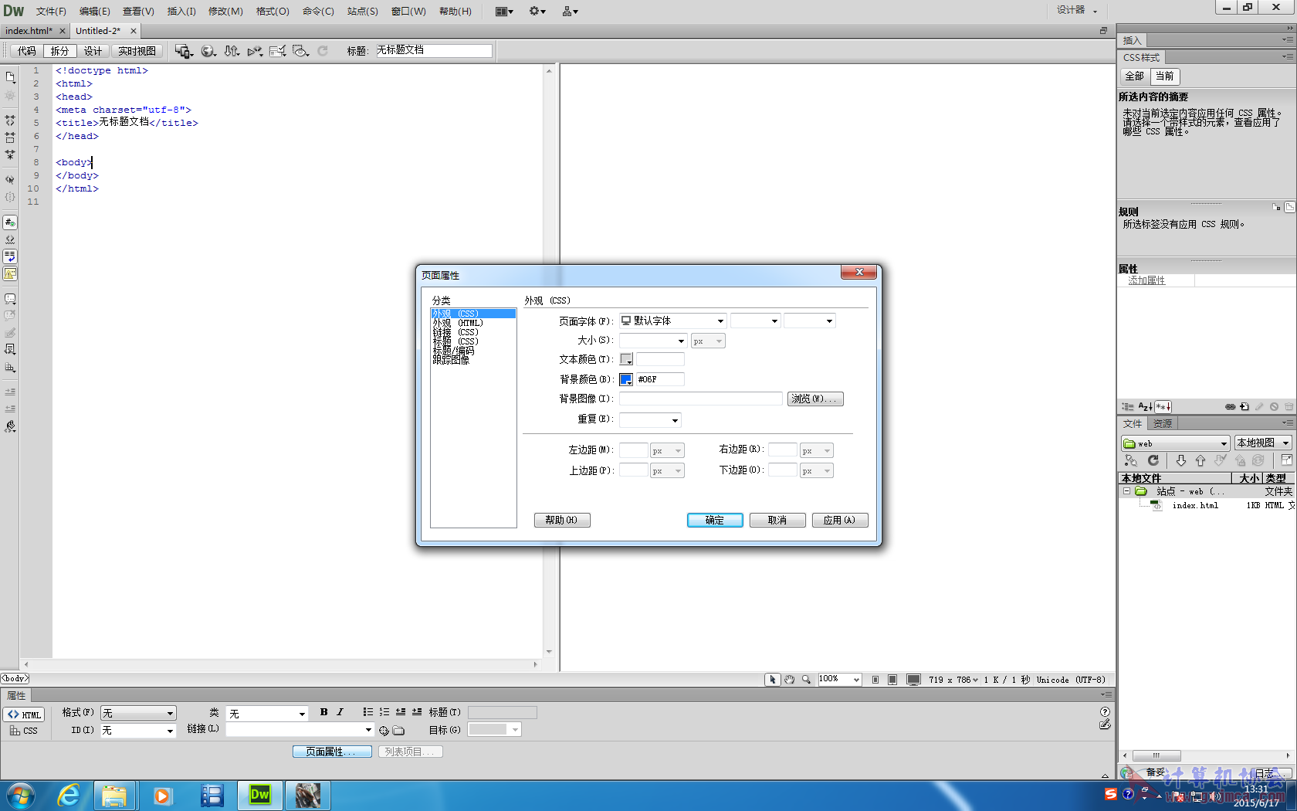Click unordered list icon in properties
This screenshot has width=1297, height=811.
pos(368,712)
